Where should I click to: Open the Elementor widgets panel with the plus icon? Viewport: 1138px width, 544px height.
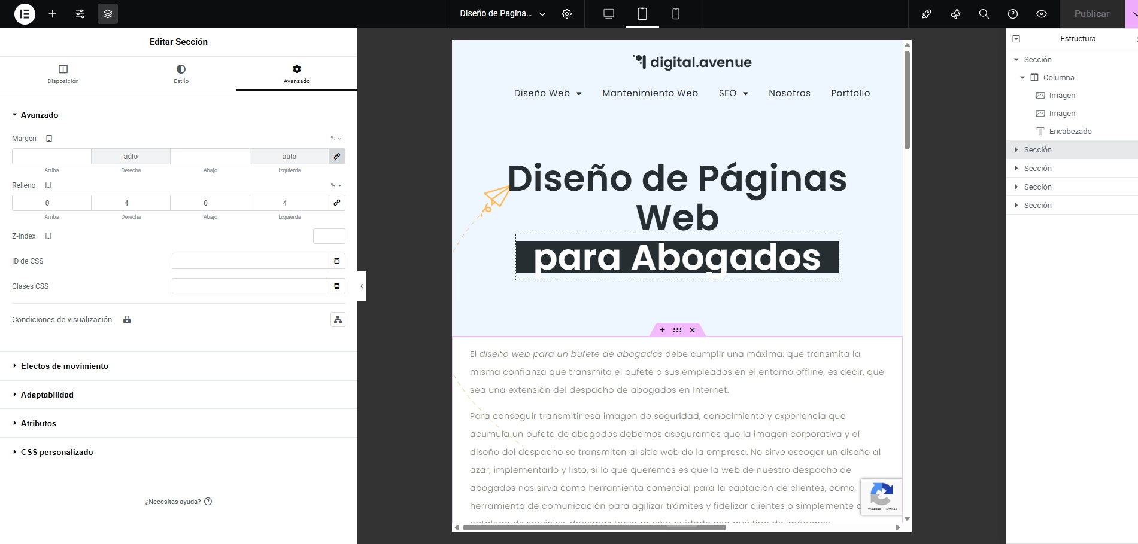52,13
